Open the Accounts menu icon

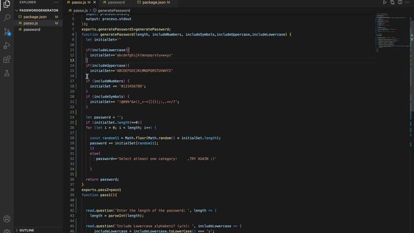point(7,219)
